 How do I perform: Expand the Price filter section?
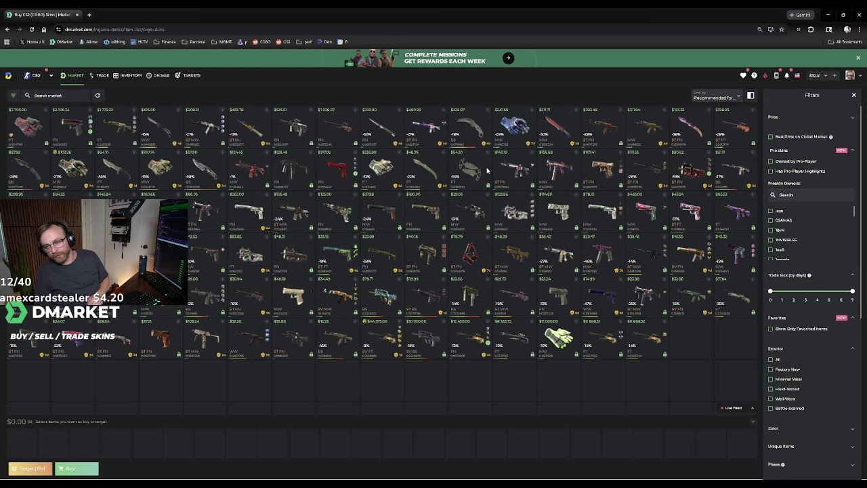[853, 117]
